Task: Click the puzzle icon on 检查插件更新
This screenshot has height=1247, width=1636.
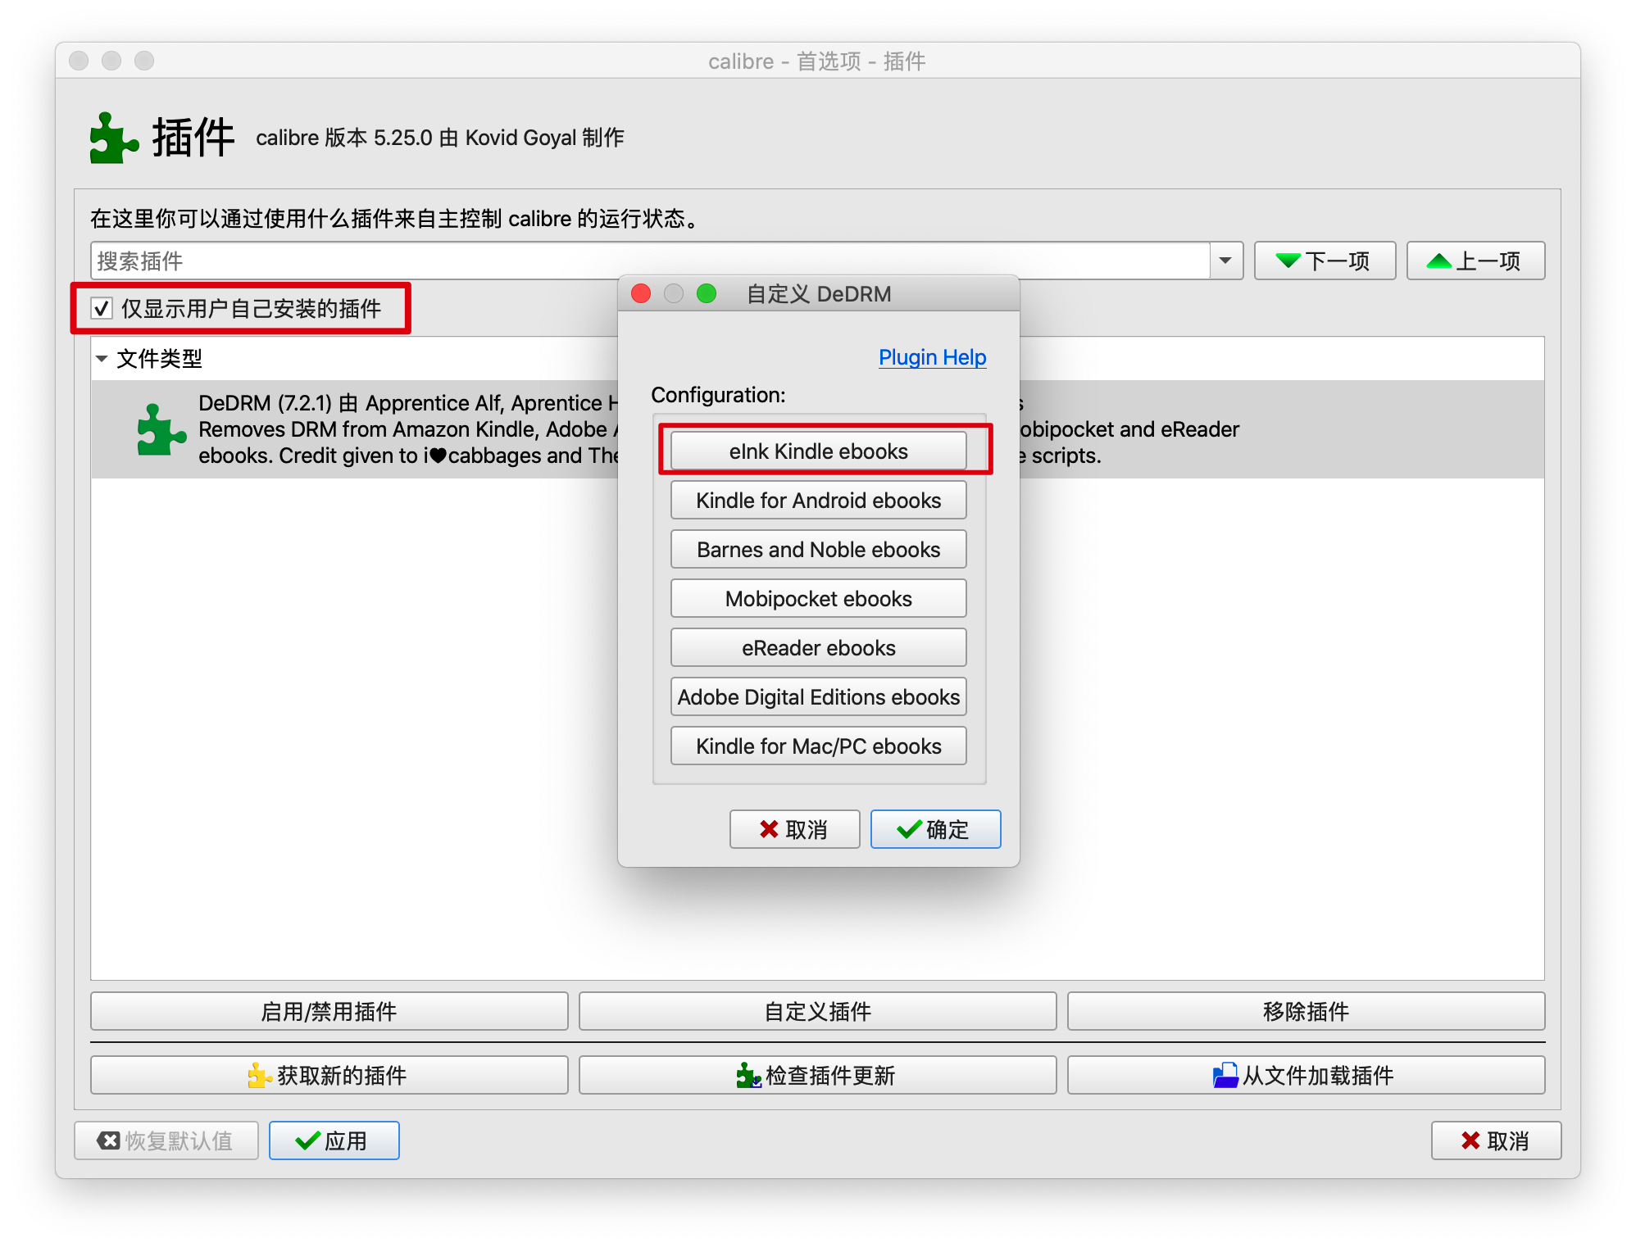Action: (748, 1075)
